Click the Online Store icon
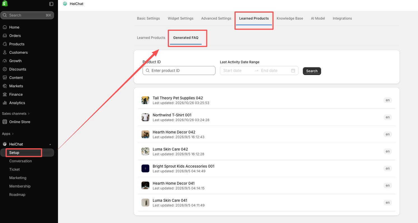This screenshot has width=418, height=223. (x=4, y=122)
